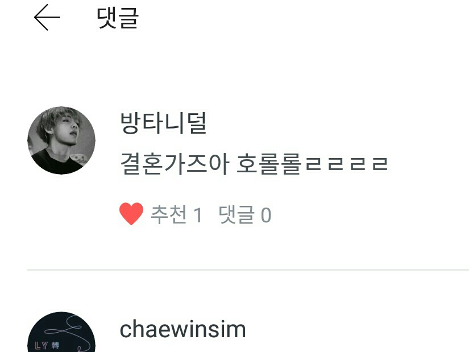Click the divider line between comments
The height and width of the screenshot is (352, 469).
[248, 270]
